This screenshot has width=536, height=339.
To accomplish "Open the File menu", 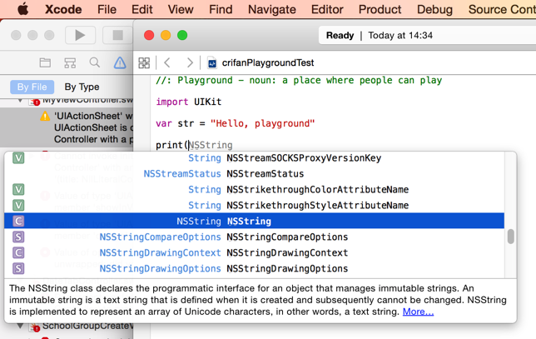I will point(107,9).
